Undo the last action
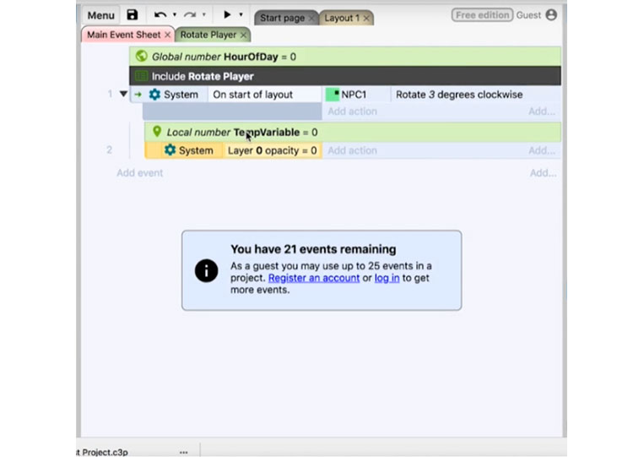The width and height of the screenshot is (644, 457). (x=160, y=15)
